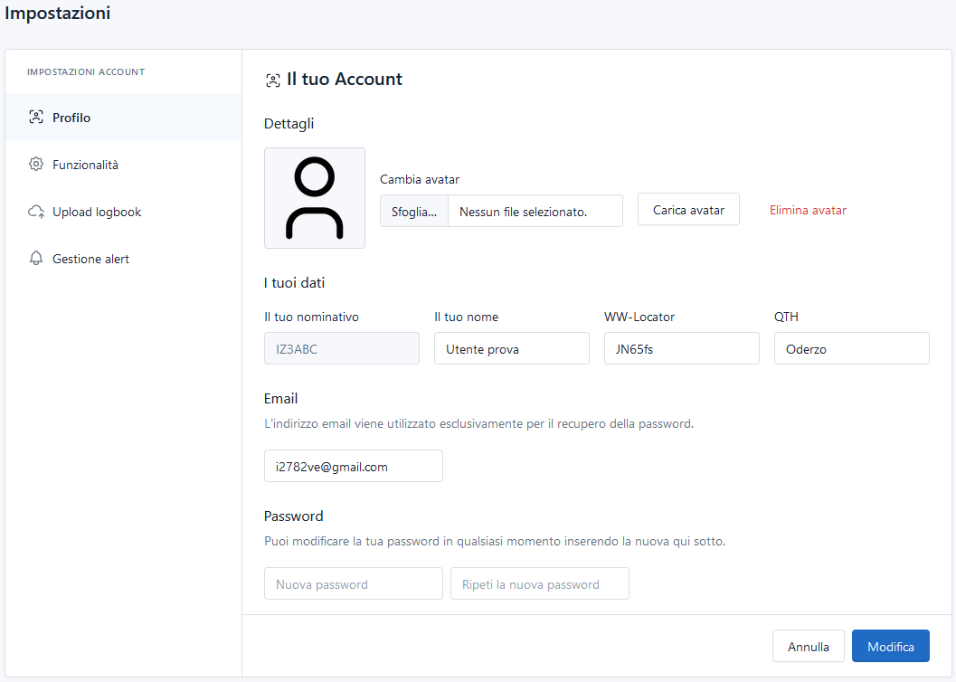Click the 'Il tuo nome' field showing Utente prova

(x=511, y=348)
